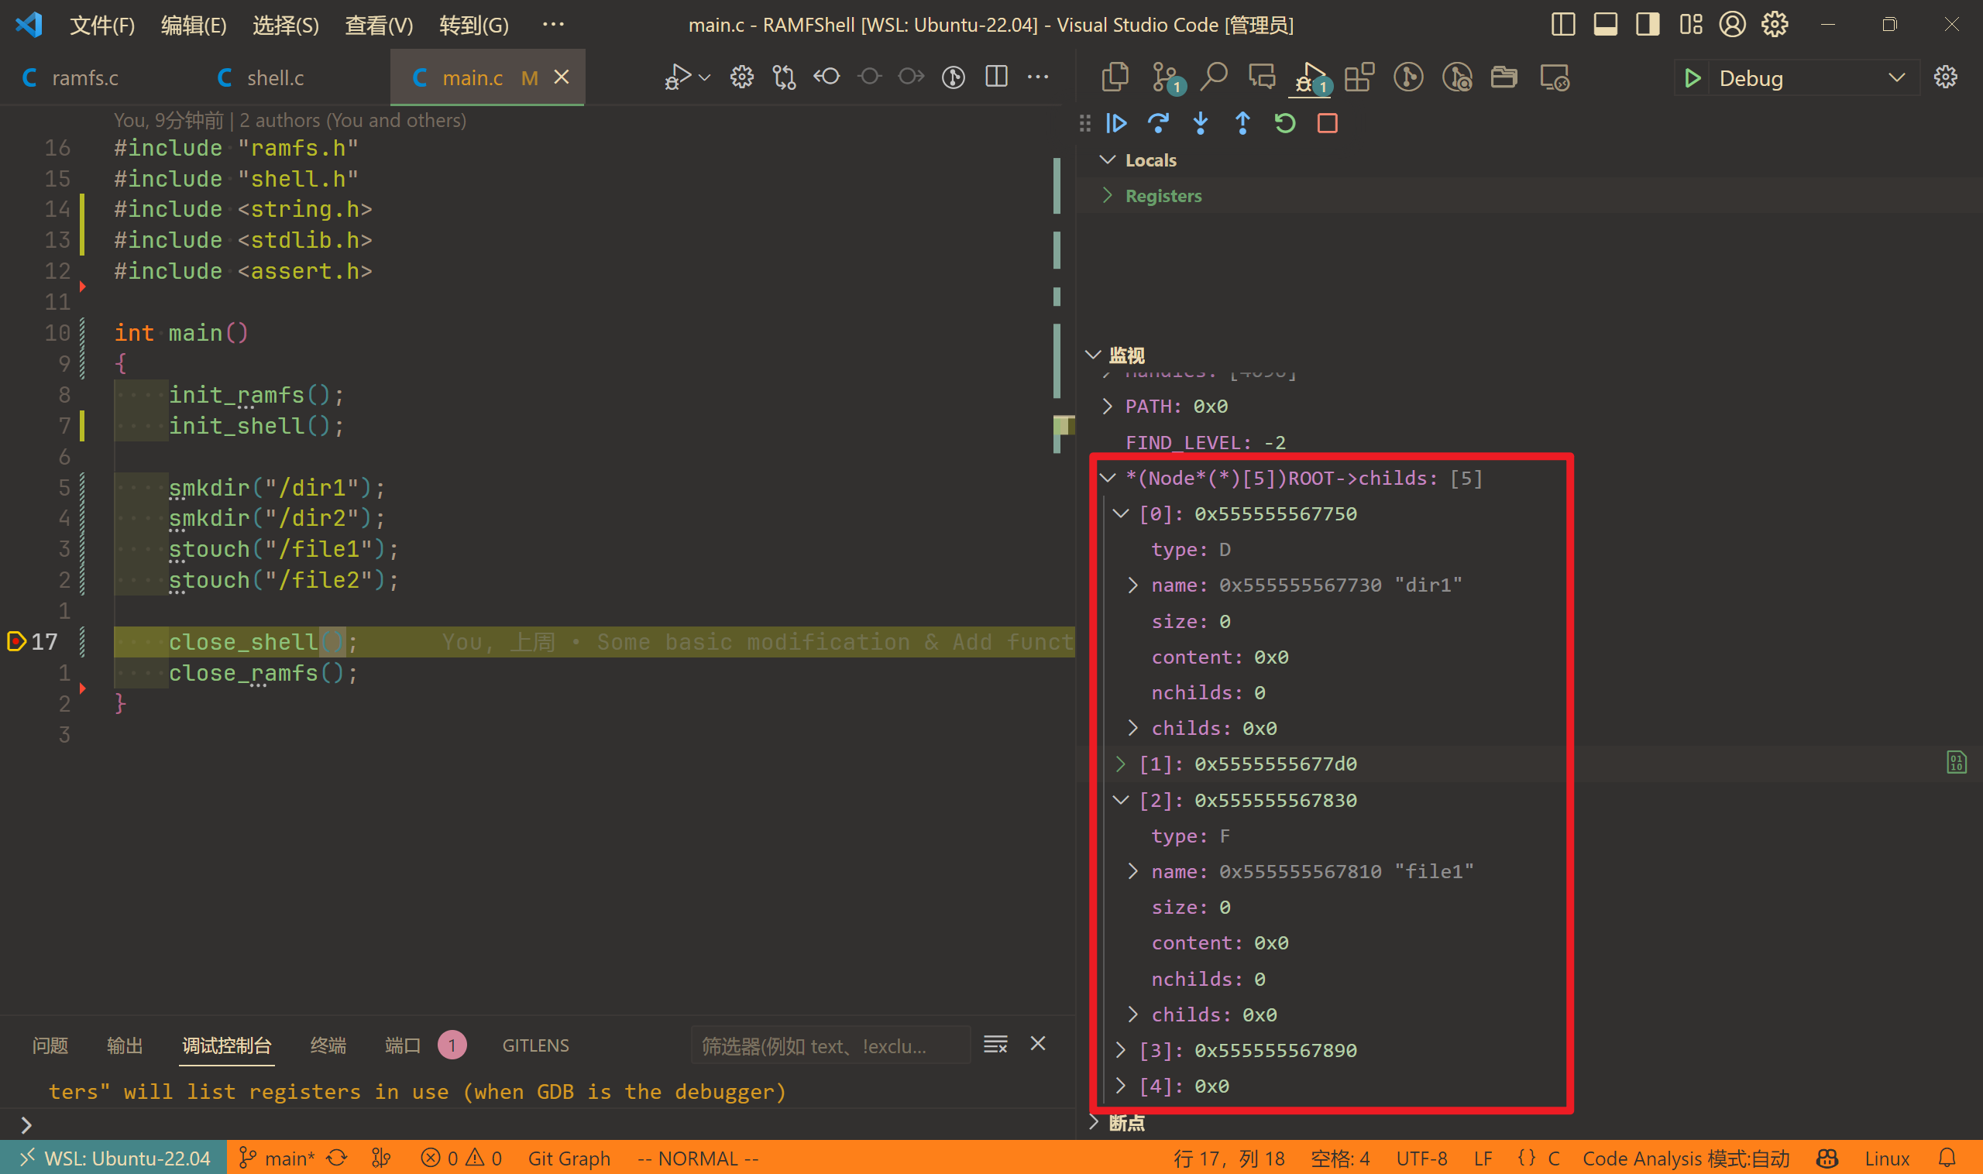Click the debug Step Over icon
Screen dimensions: 1983x1174
(1159, 123)
